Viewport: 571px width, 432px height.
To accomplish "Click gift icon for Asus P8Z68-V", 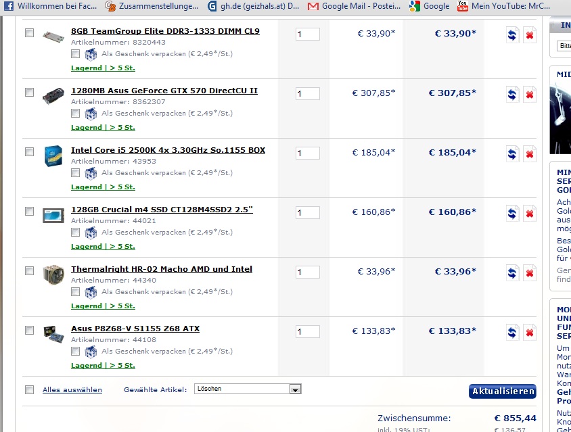I will [x=91, y=352].
